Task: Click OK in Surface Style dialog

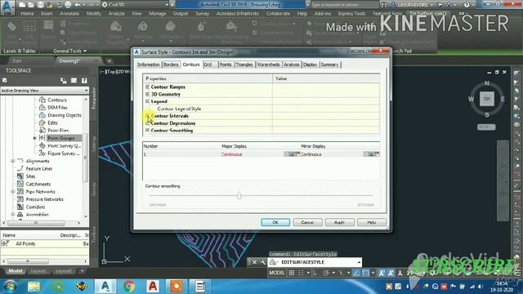Action: pyautogui.click(x=275, y=222)
